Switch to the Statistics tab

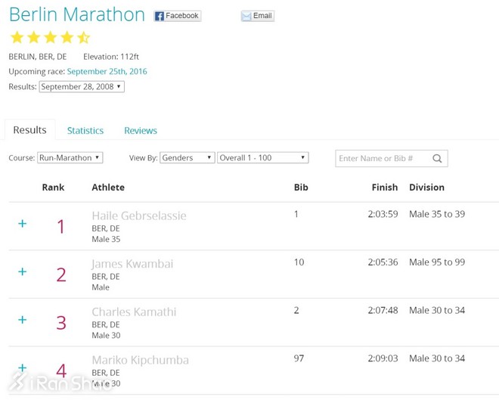click(85, 131)
